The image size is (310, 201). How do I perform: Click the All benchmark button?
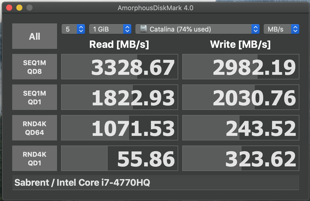[35, 36]
